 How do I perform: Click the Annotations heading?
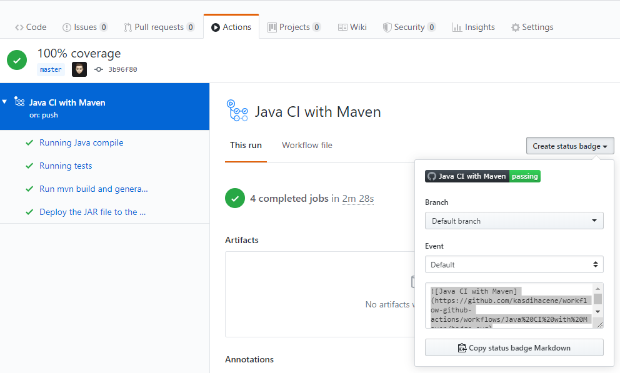(249, 359)
